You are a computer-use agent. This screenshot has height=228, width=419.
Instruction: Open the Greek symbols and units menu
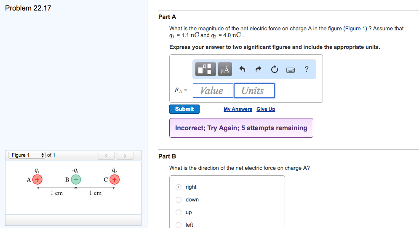pos(225,70)
